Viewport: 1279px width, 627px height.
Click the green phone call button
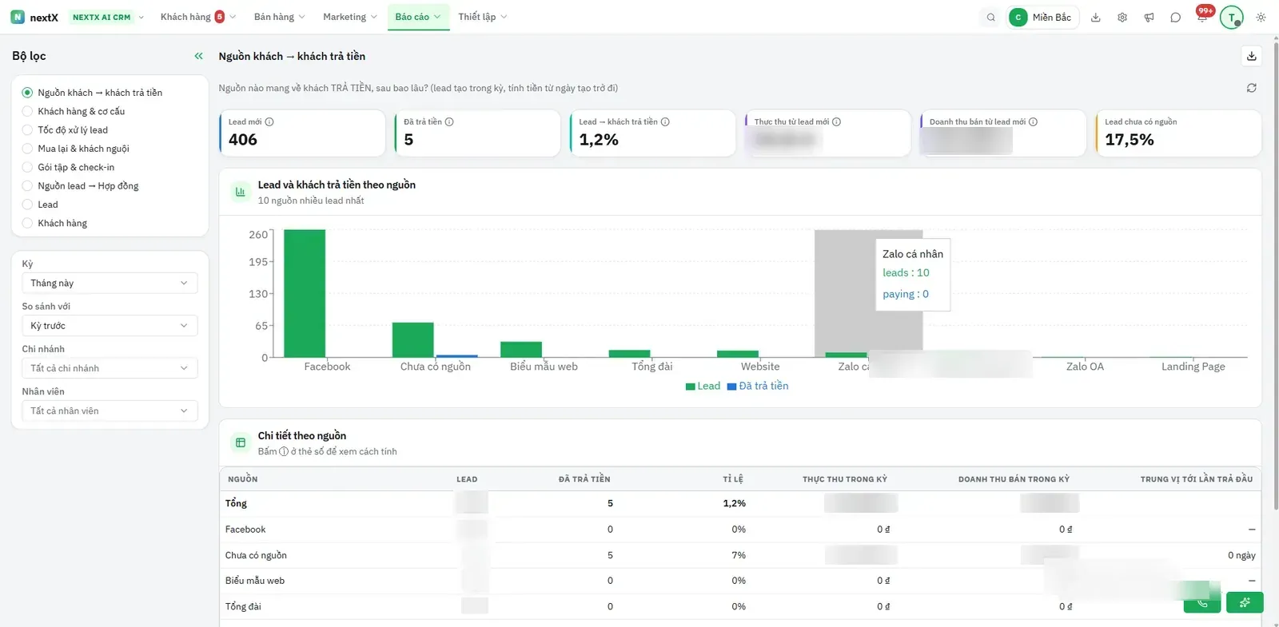pos(1202,603)
